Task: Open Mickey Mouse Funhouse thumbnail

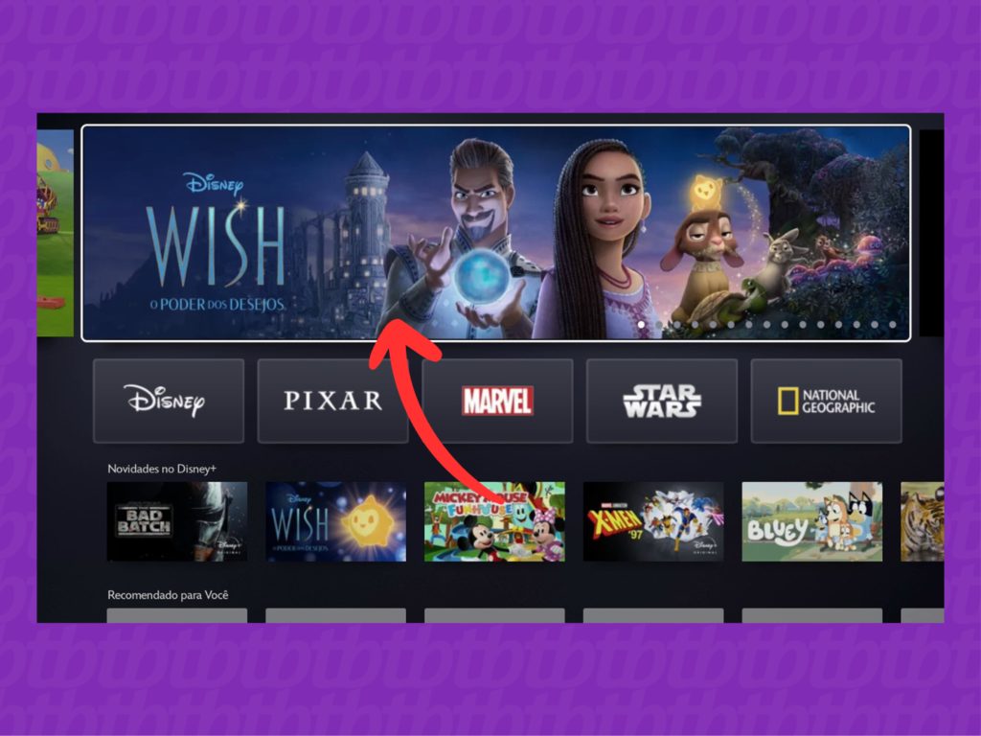Action: pos(495,521)
